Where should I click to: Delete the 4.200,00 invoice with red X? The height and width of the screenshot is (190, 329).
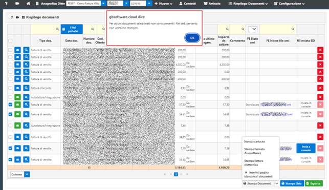tap(320, 65)
